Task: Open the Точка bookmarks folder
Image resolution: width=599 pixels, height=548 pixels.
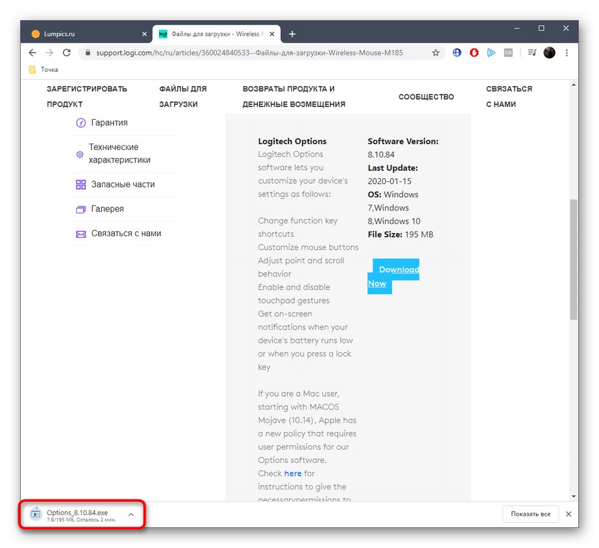Action: coord(44,69)
